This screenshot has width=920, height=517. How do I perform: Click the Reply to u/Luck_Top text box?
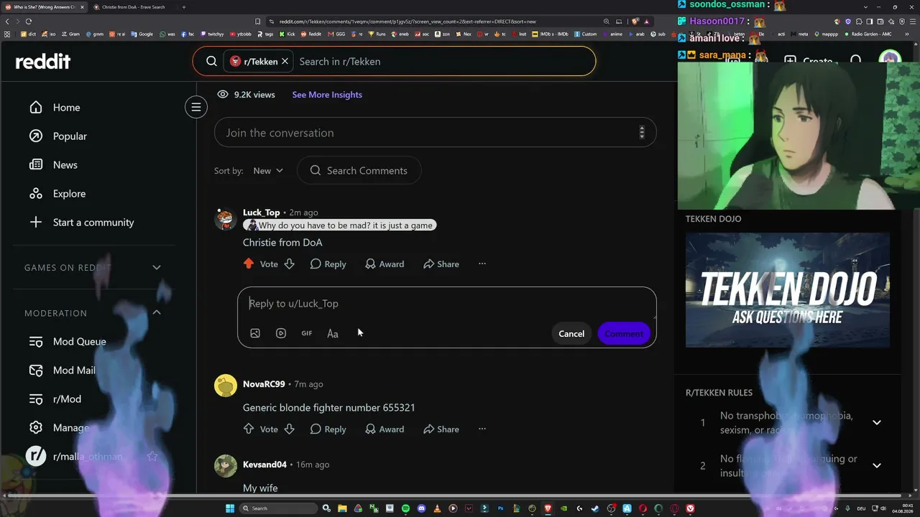446,304
